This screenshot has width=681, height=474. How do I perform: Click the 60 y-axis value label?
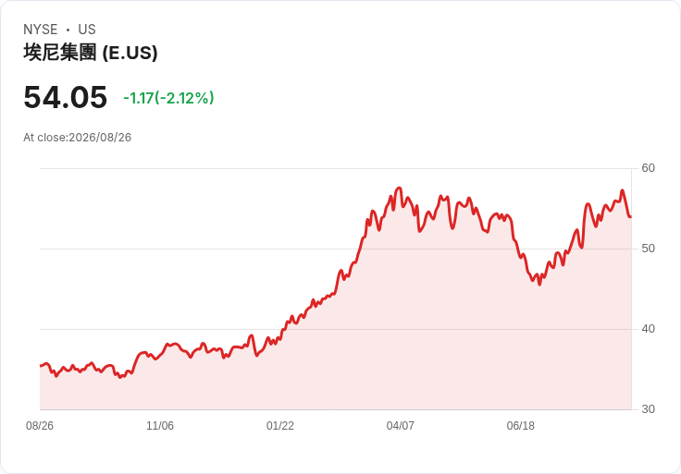tap(648, 168)
